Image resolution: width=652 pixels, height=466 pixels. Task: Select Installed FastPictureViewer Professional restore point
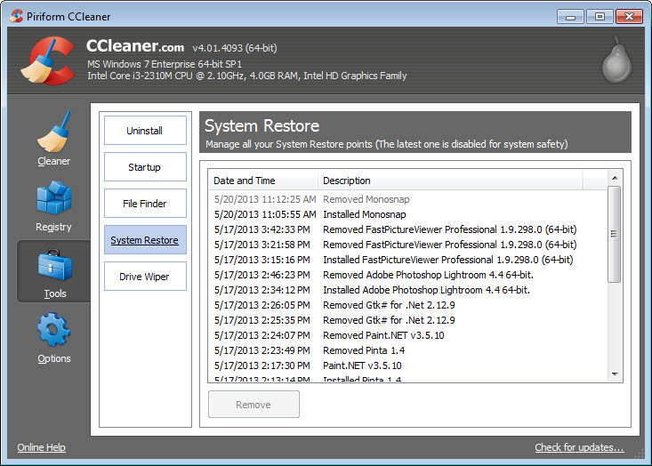407,260
